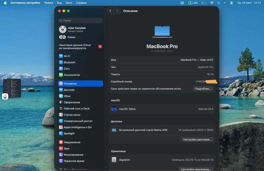Click the battery status icon in menu bar
The height and width of the screenshot is (171, 264).
pos(204,3)
